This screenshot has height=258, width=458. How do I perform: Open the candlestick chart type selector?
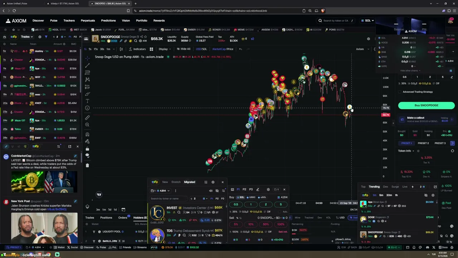(121, 49)
